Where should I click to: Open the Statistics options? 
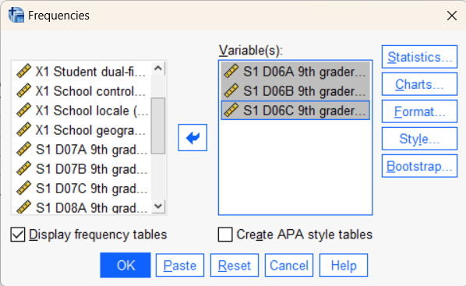(419, 57)
